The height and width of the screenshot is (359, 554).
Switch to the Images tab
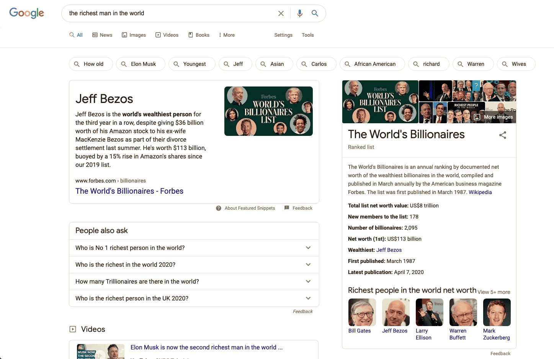click(134, 35)
